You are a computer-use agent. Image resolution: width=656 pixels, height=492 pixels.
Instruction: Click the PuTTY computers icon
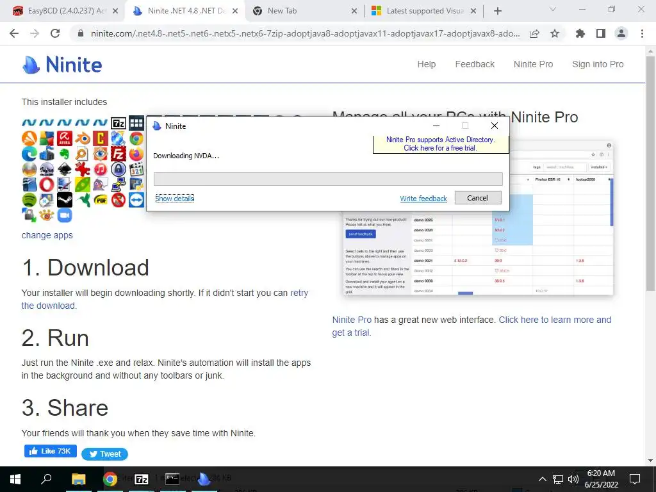pos(119,184)
